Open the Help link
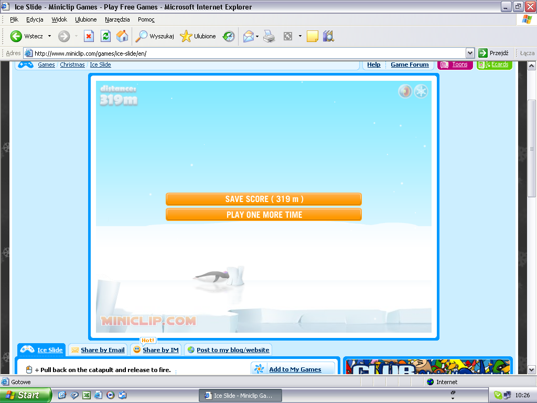537x403 pixels. 373,65
